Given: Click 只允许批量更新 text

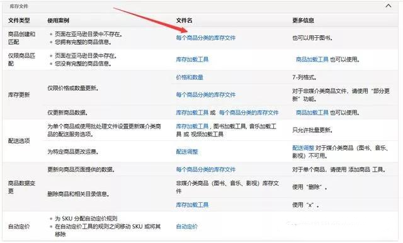Looking at the screenshot, I should click(x=312, y=130).
